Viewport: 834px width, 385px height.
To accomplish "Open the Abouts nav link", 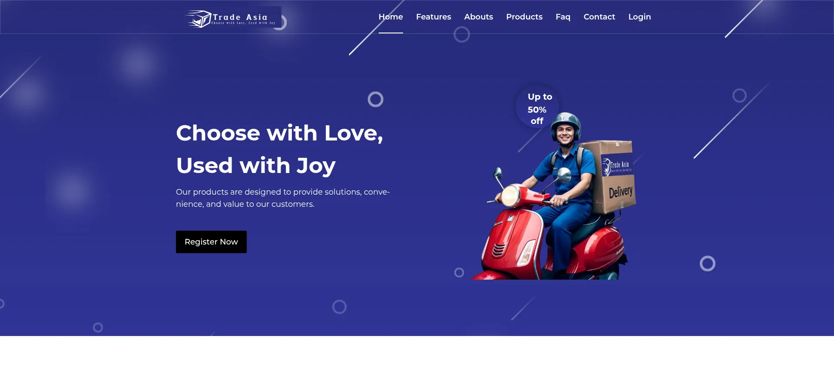I will tap(478, 17).
